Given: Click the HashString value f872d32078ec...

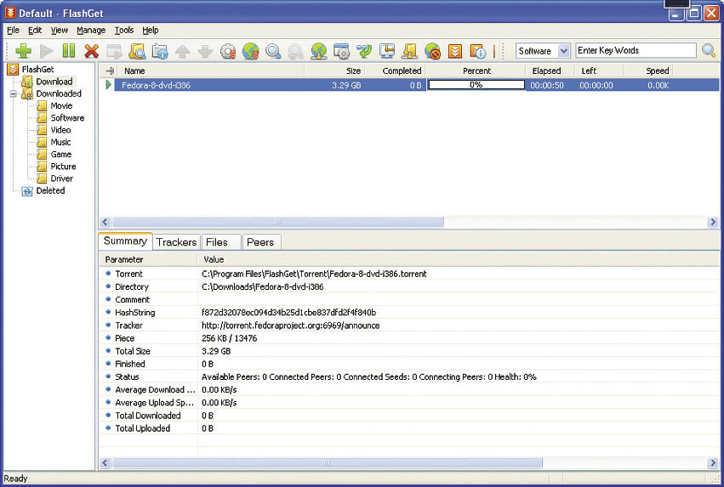Looking at the screenshot, I should point(288,312).
